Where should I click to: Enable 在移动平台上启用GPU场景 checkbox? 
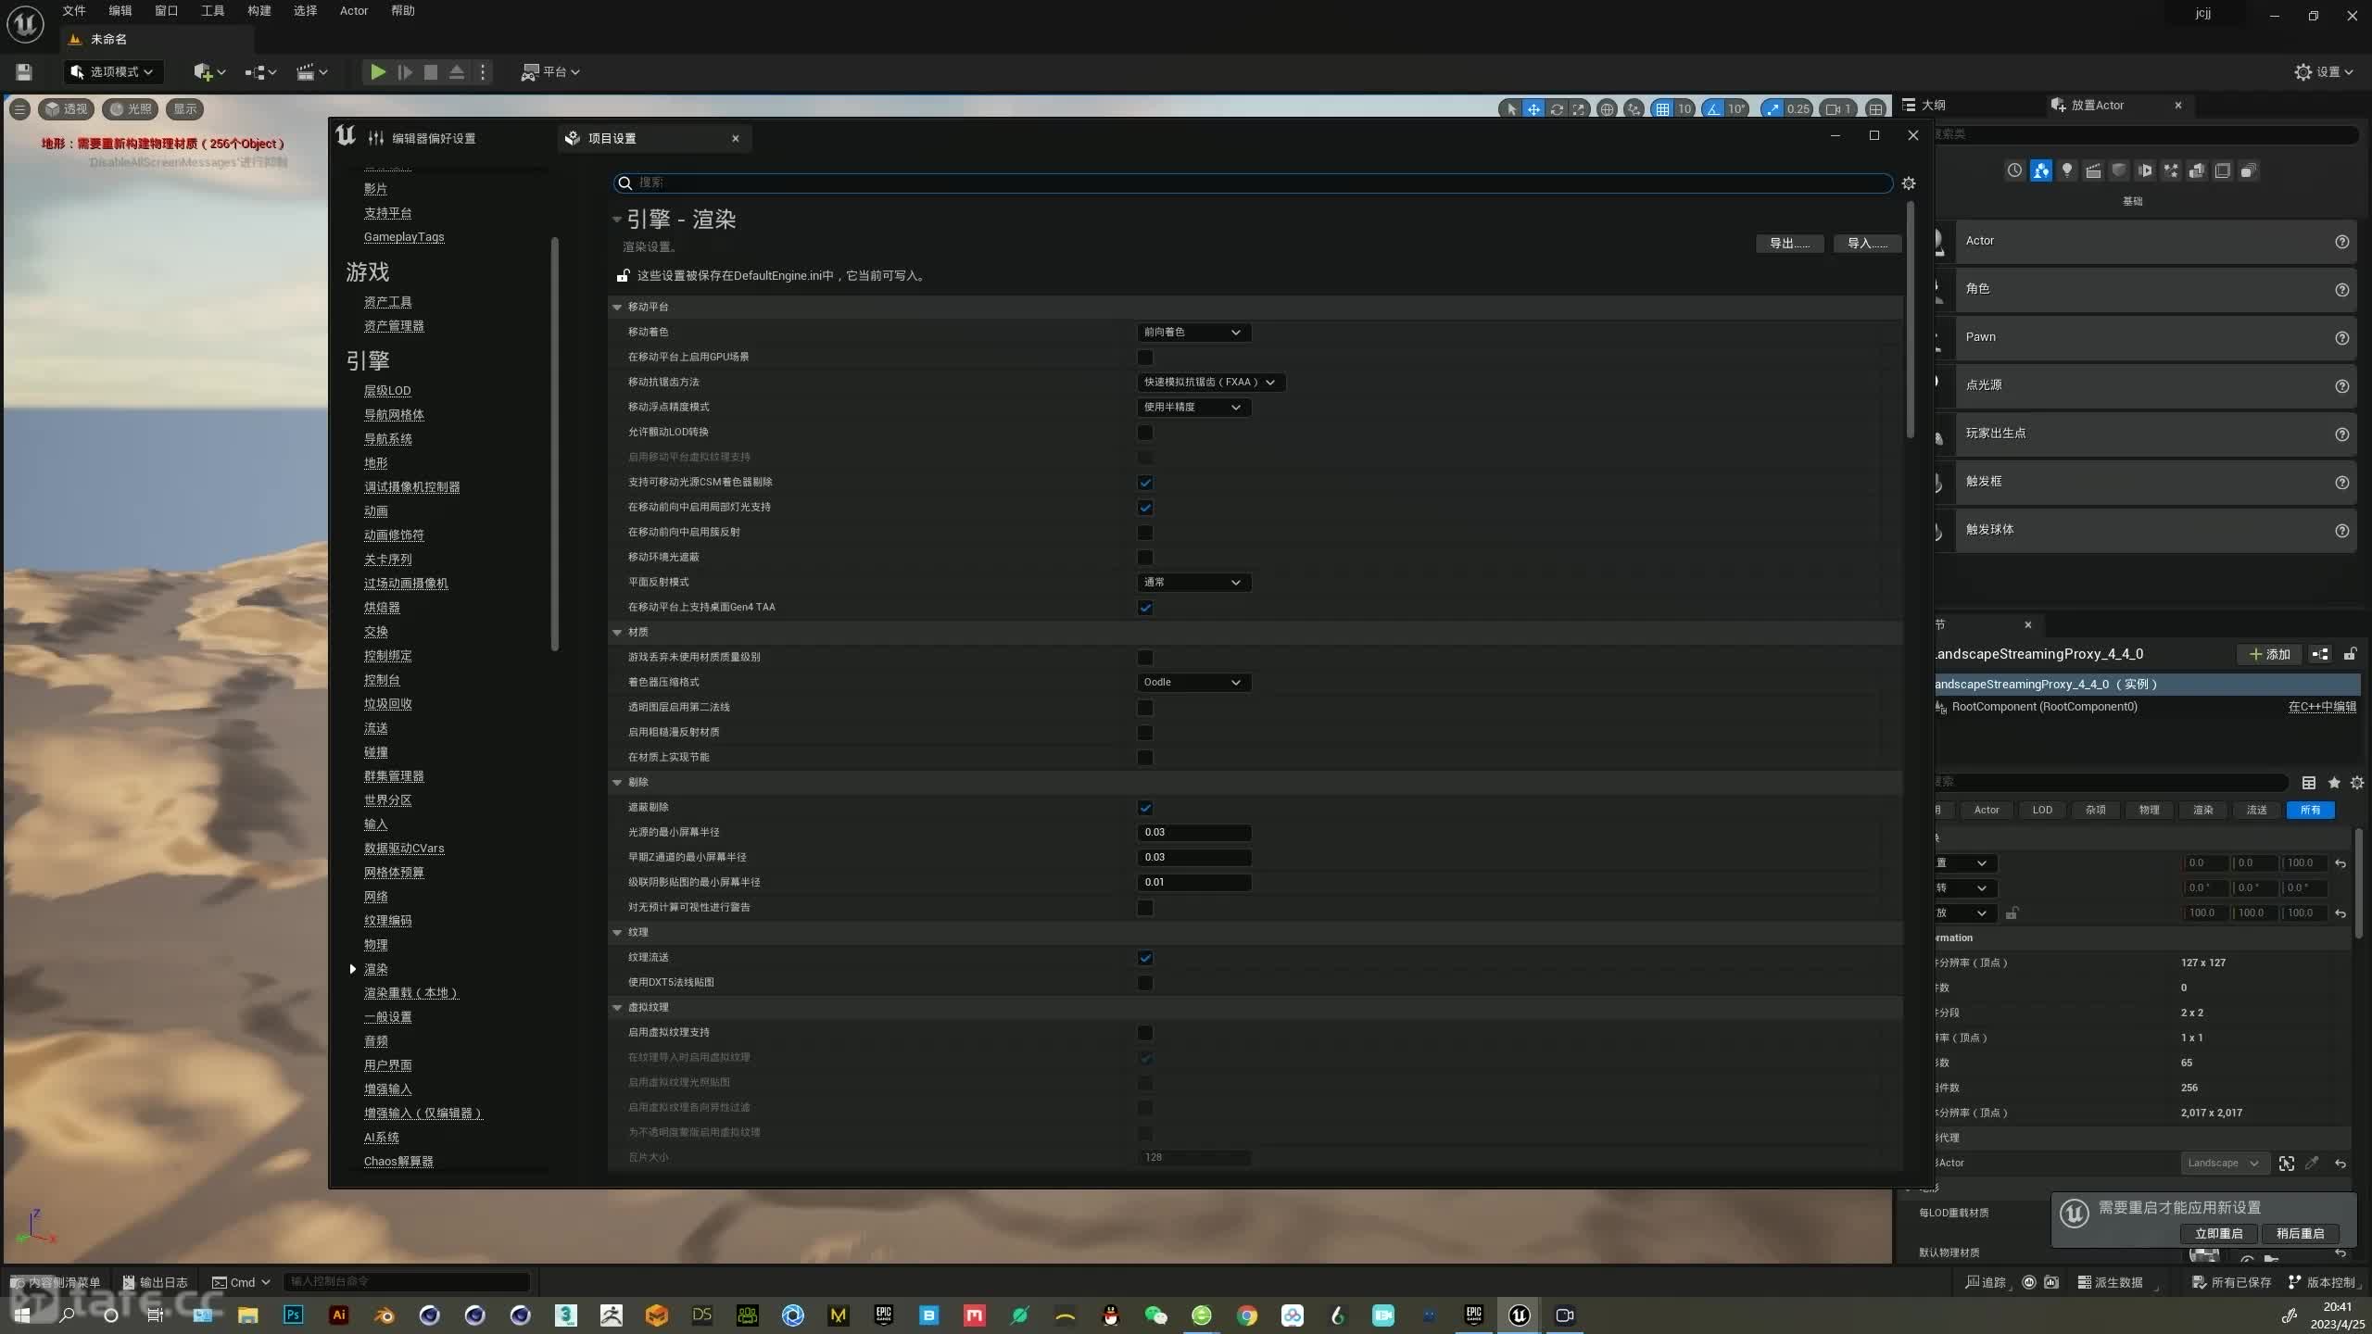(1145, 357)
